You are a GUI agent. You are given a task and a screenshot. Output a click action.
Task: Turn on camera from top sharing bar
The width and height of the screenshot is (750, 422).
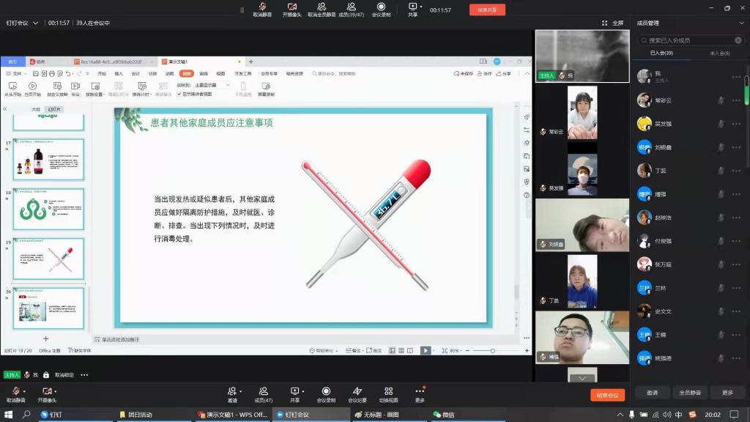click(x=292, y=7)
